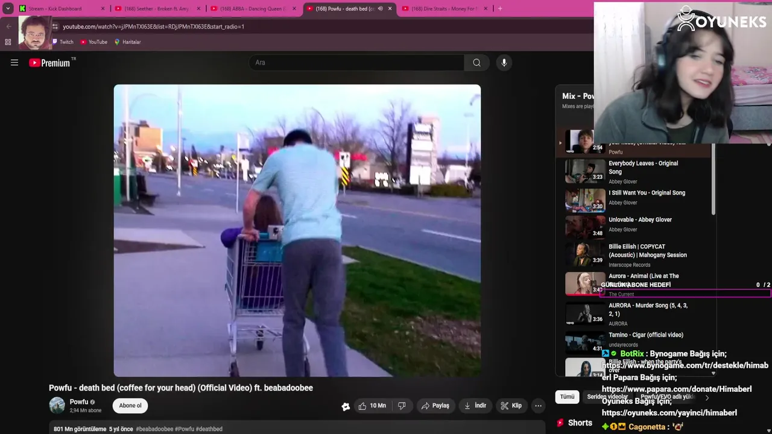Viewport: 772px width, 434px height.
Task: Close the Stream - Kick Dashboard tab
Action: pos(103,8)
